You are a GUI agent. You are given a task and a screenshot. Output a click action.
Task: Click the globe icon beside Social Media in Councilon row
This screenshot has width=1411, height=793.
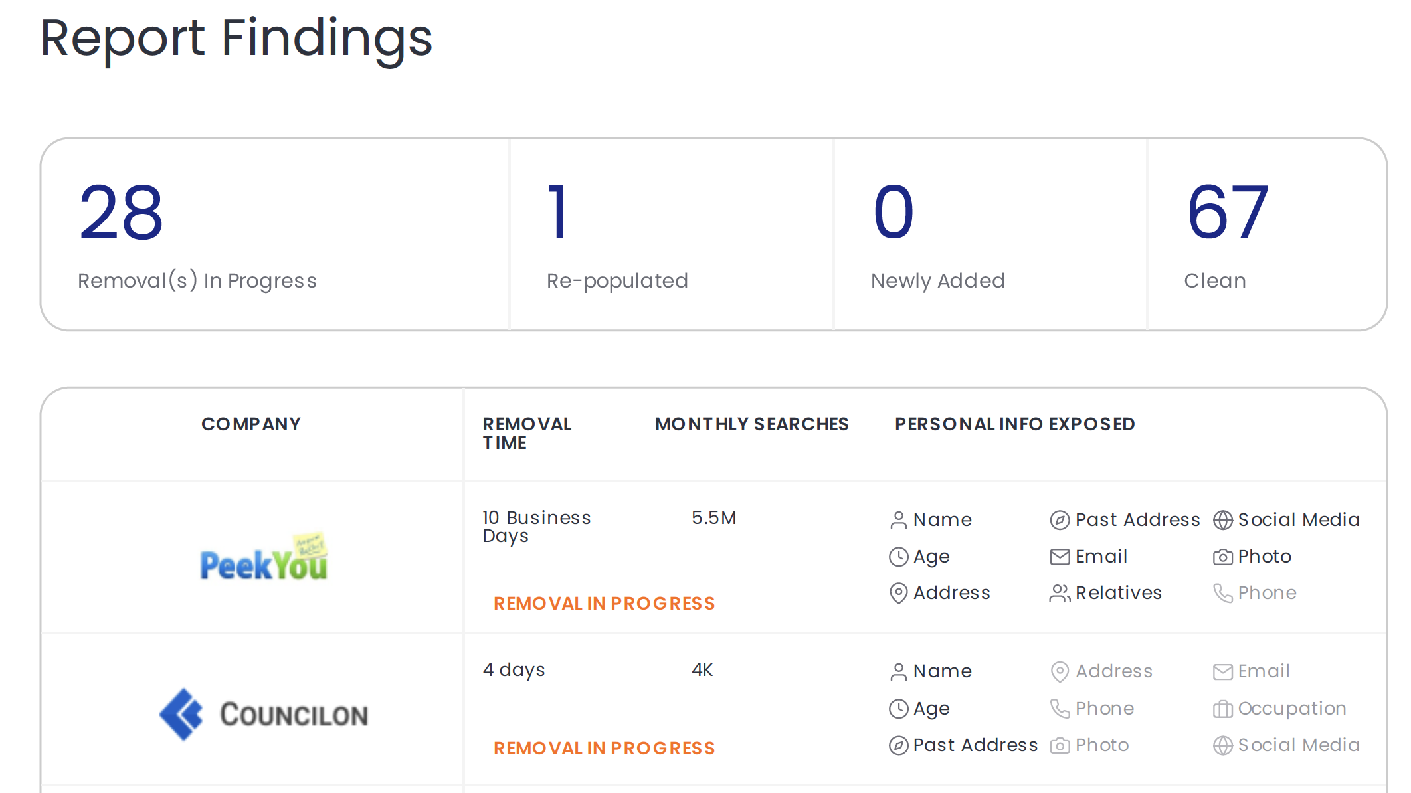click(x=1222, y=745)
